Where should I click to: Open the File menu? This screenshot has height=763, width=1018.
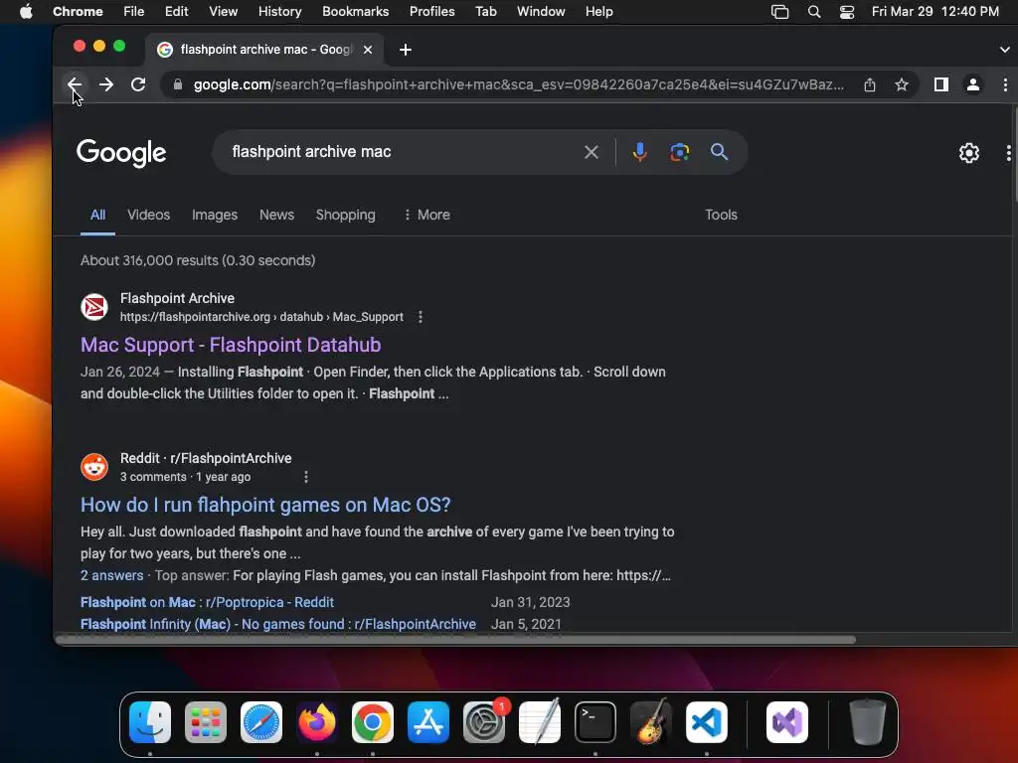pos(134,12)
